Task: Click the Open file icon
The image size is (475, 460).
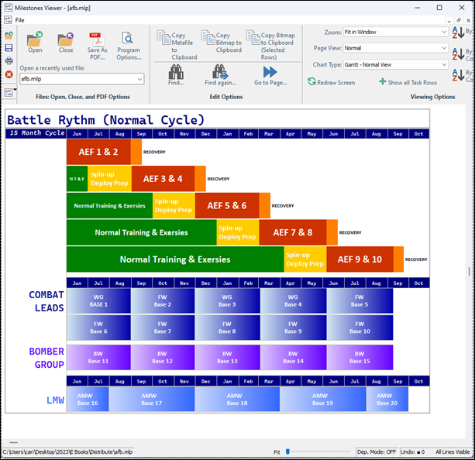Action: click(35, 40)
